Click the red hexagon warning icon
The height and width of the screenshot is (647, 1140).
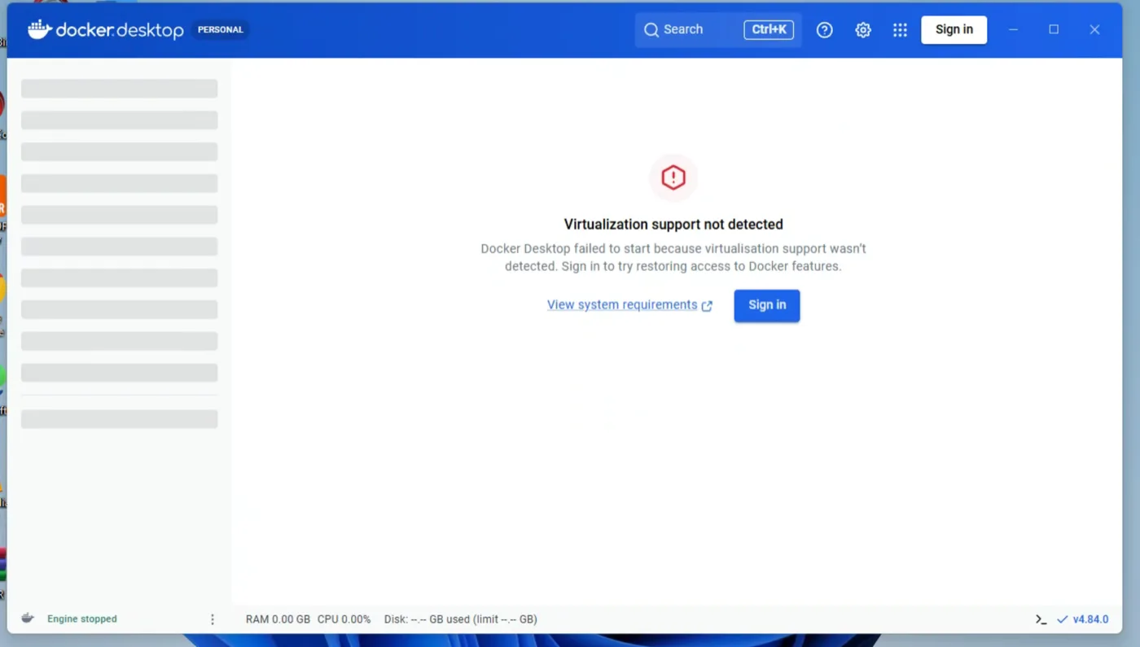coord(673,177)
